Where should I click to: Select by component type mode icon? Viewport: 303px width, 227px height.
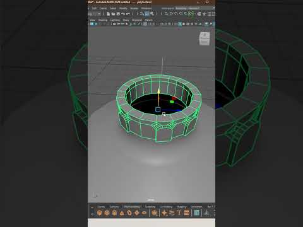click(152, 14)
